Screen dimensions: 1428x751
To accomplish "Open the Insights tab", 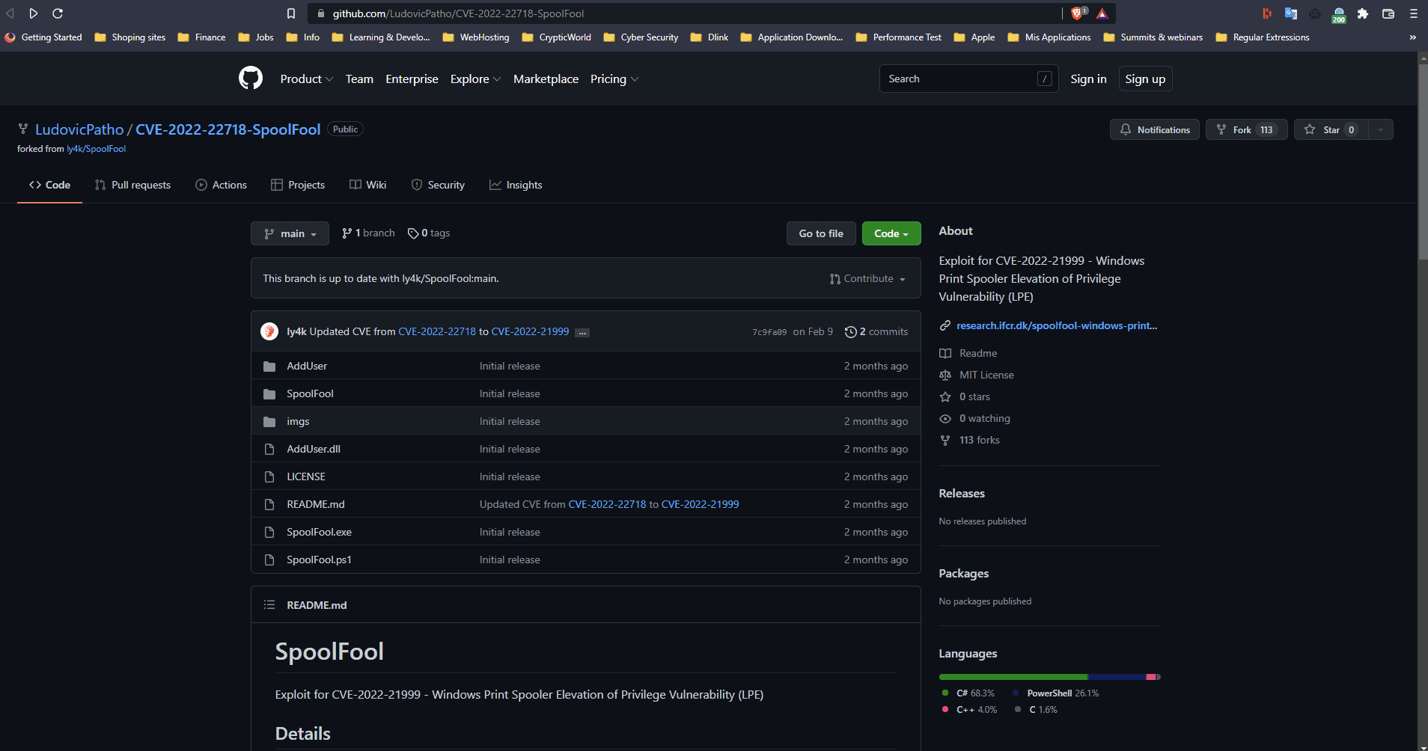I will point(516,185).
